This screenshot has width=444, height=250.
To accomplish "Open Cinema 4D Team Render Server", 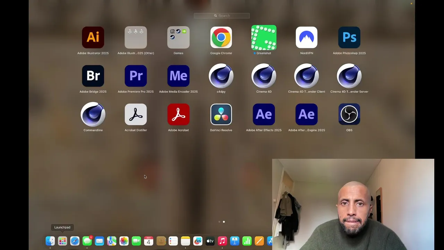I will 349,76.
